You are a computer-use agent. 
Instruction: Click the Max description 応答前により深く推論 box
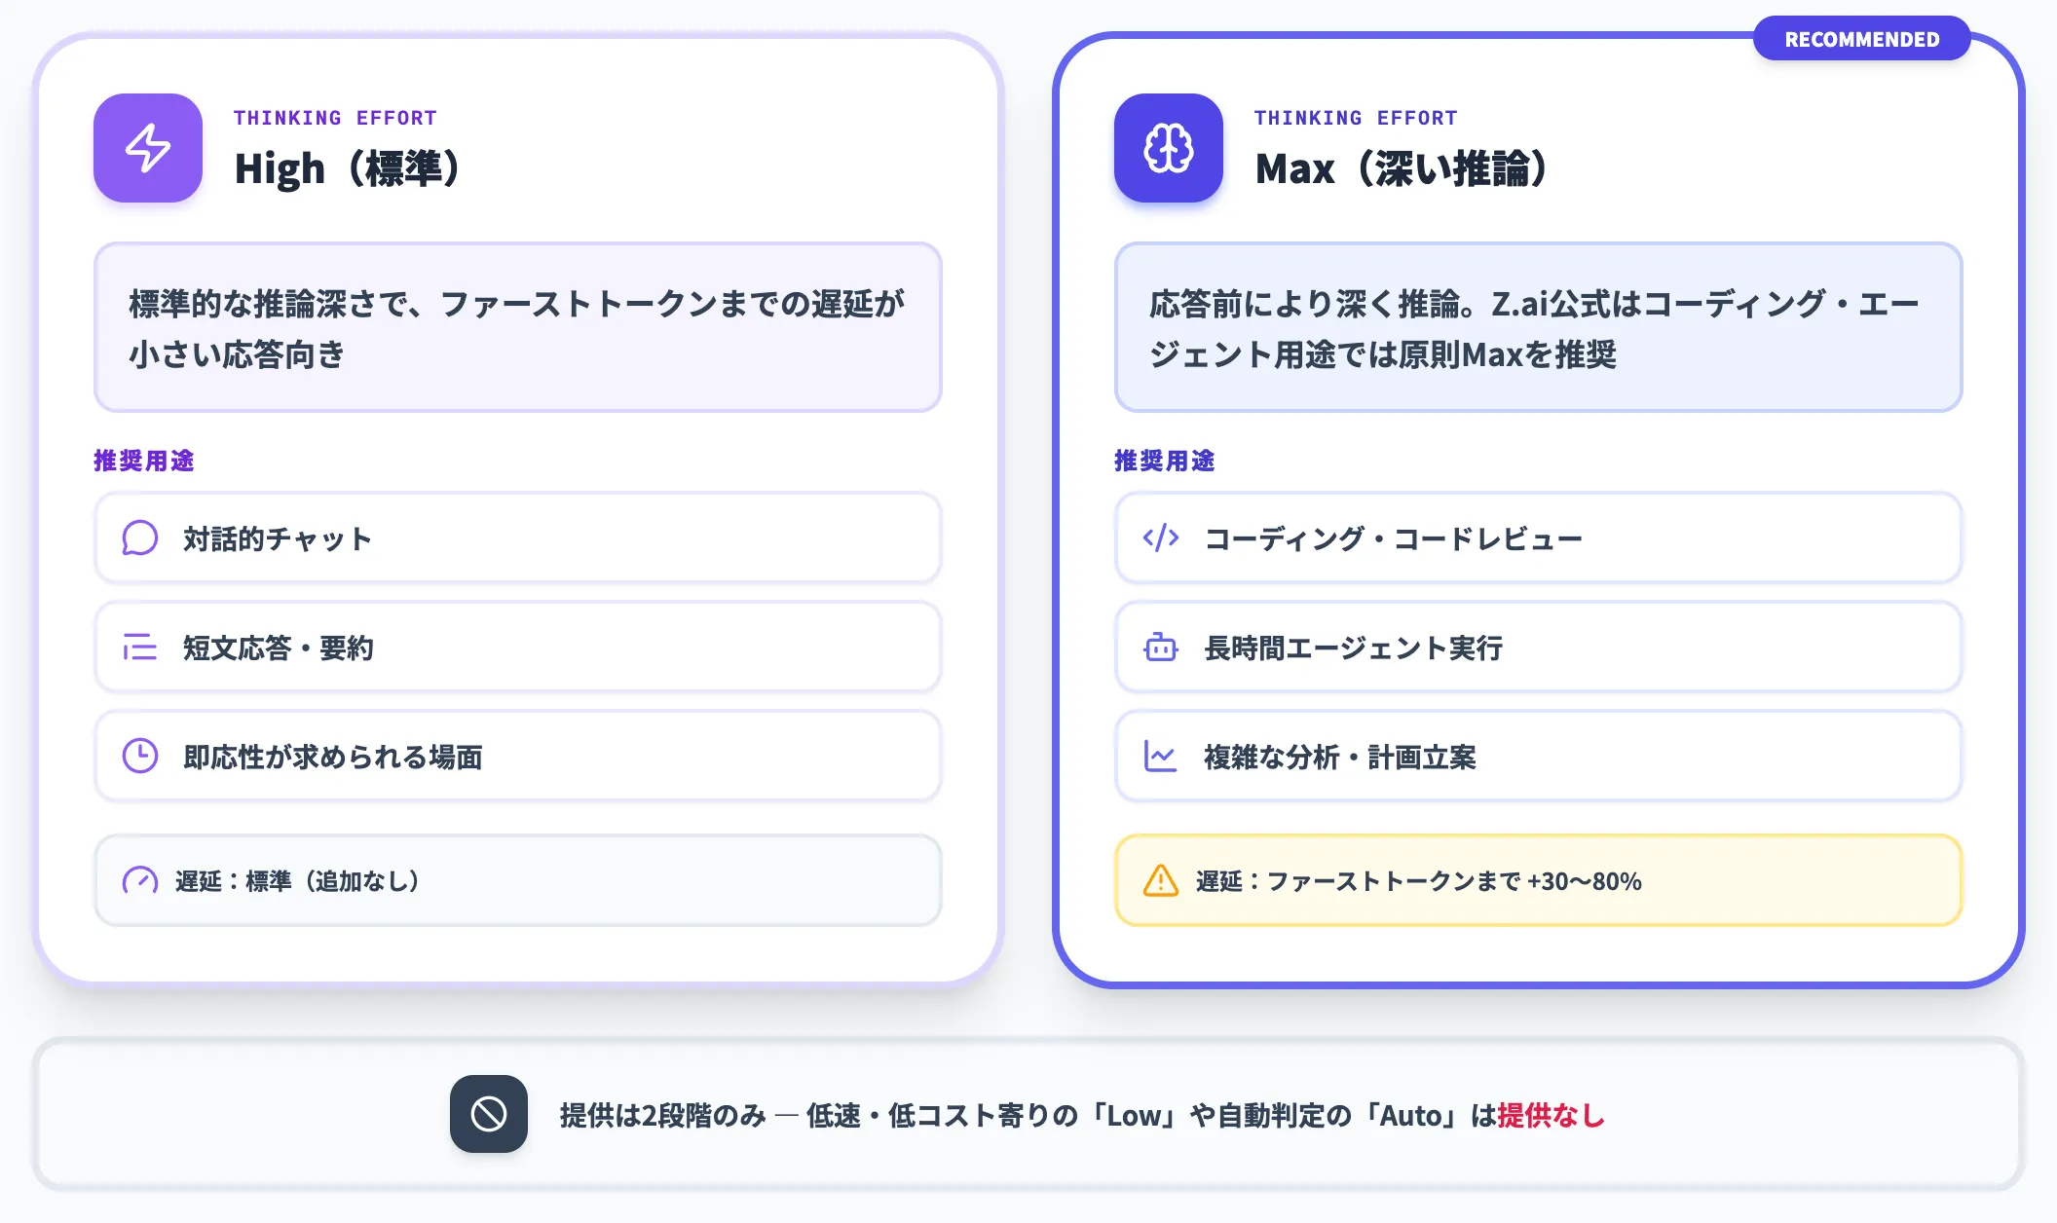[1539, 327]
